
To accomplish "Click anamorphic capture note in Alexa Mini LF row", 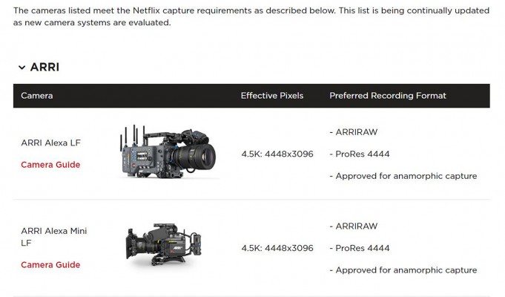I will (x=403, y=270).
